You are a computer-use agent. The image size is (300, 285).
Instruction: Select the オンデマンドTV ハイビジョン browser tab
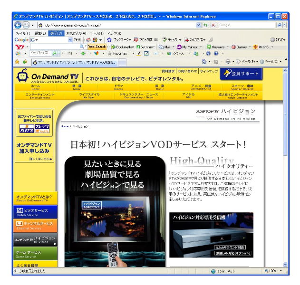pyautogui.click(x=75, y=62)
